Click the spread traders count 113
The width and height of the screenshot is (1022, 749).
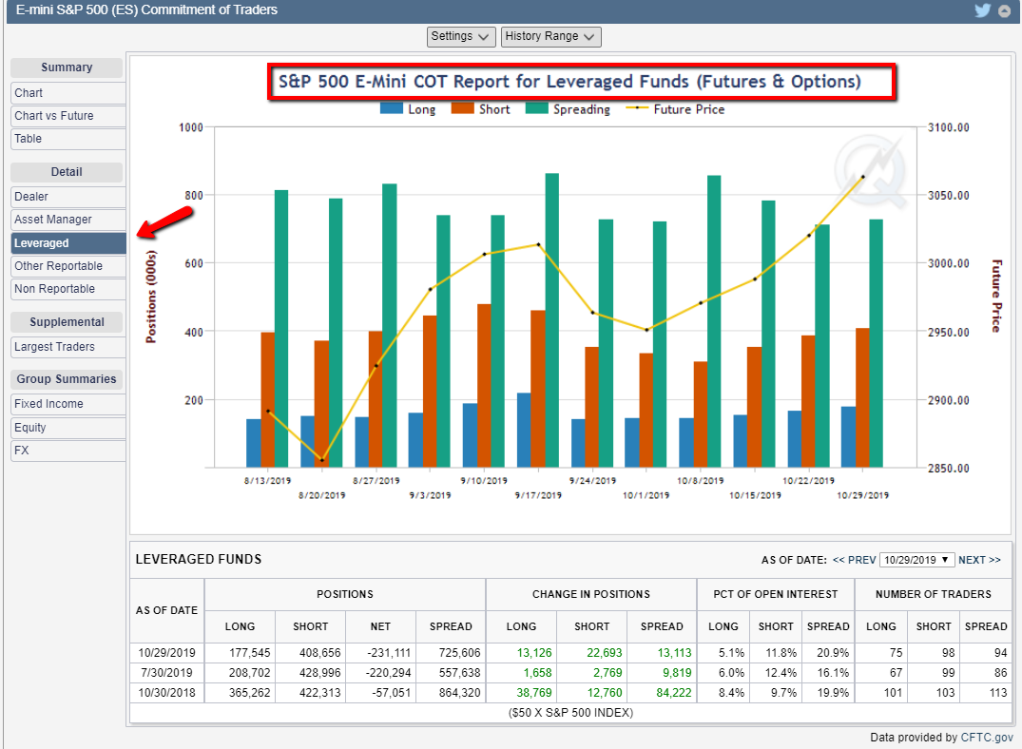coord(998,692)
